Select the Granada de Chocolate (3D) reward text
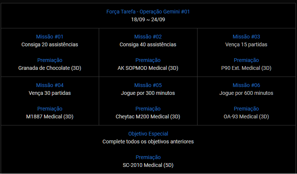This screenshot has width=297, height=174. coord(50,68)
